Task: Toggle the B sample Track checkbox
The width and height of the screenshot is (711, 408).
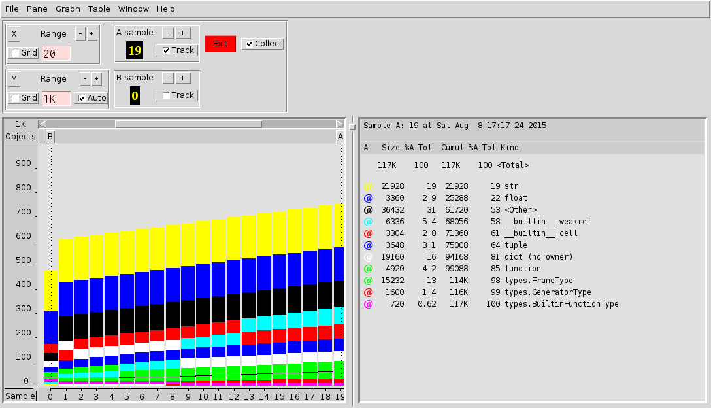Action: 177,95
